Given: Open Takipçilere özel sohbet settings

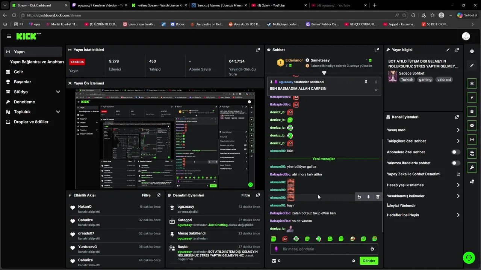Looking at the screenshot, I should coord(423,141).
